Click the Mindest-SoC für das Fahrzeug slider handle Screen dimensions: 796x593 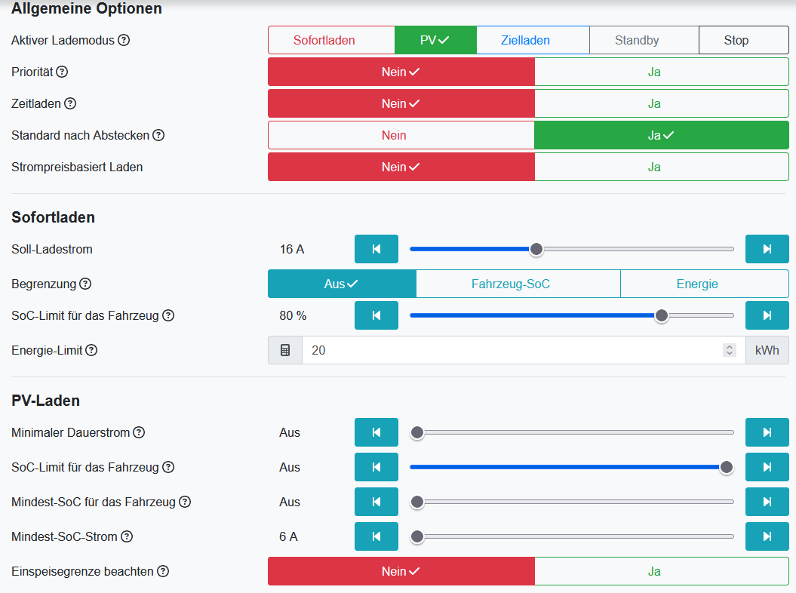[x=417, y=502]
